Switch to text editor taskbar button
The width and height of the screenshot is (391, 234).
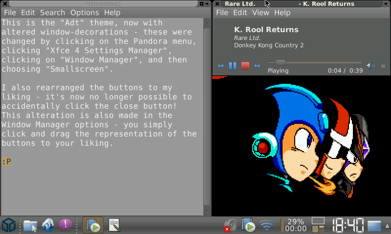[x=114, y=225]
